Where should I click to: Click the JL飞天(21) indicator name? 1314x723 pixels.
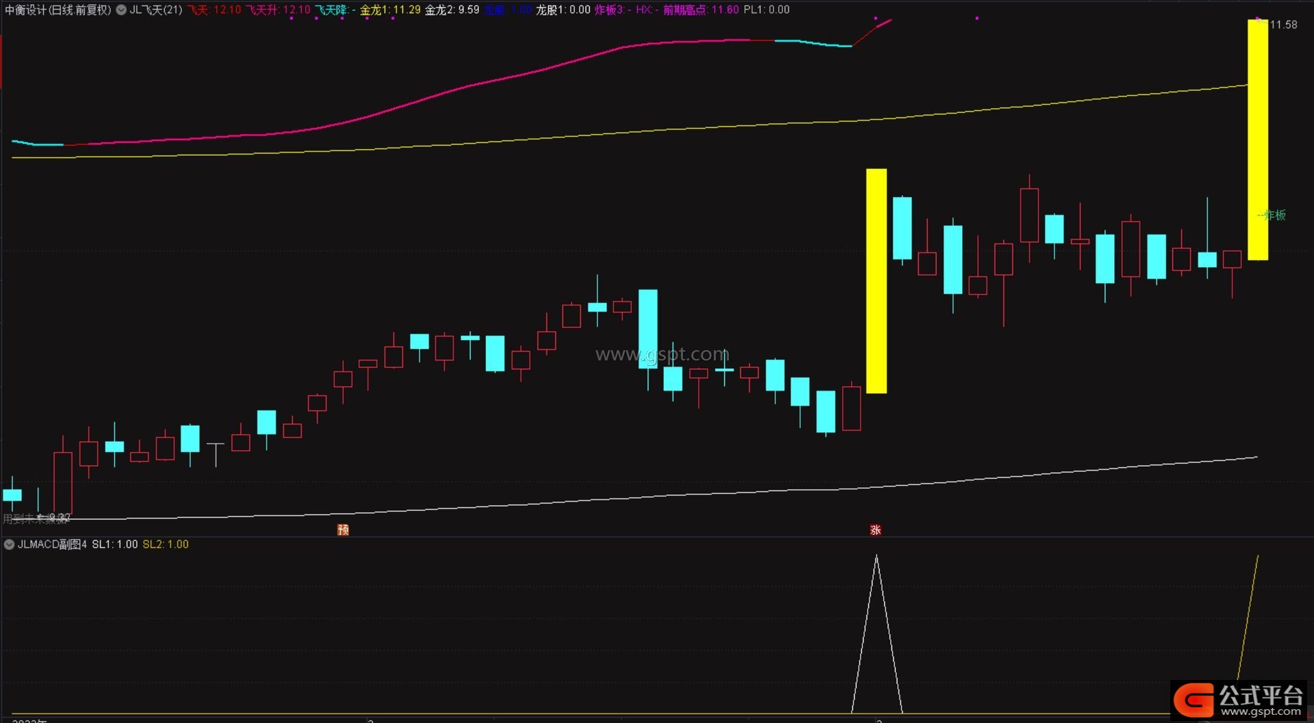(156, 10)
